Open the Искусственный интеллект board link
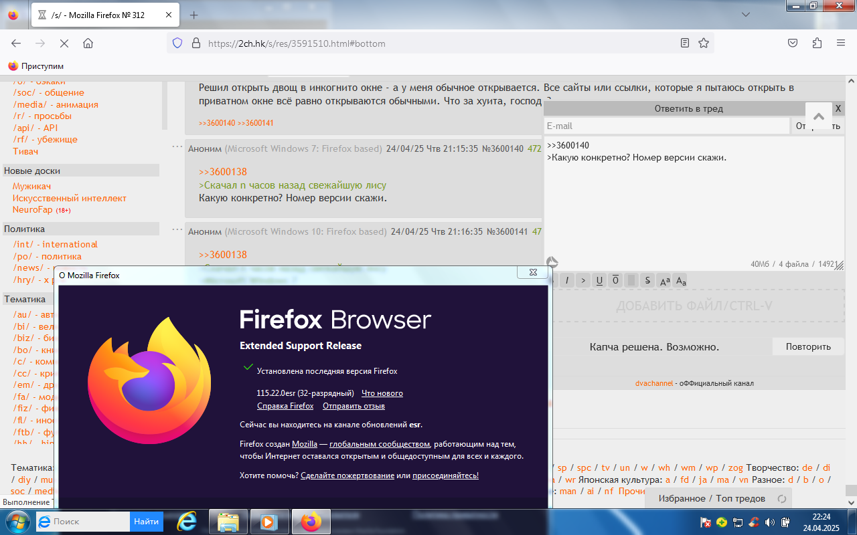The height and width of the screenshot is (535, 857). (x=70, y=198)
